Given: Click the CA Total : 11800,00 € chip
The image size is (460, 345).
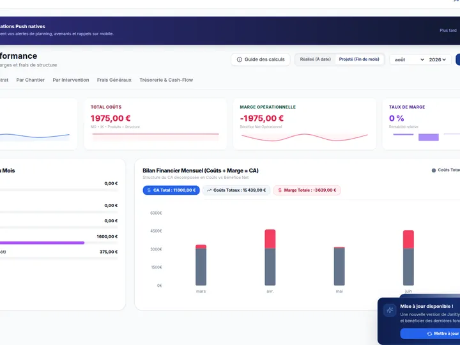Looking at the screenshot, I should (x=171, y=190).
